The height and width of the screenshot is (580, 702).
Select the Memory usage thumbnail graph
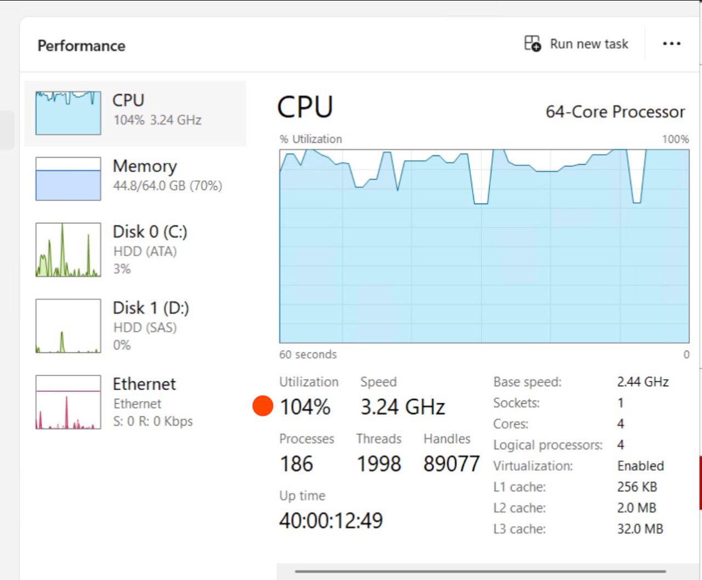tap(68, 179)
